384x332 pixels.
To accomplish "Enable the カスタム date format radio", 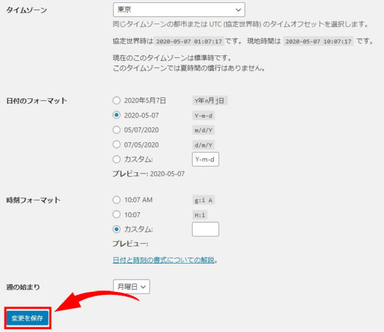I will [x=116, y=160].
